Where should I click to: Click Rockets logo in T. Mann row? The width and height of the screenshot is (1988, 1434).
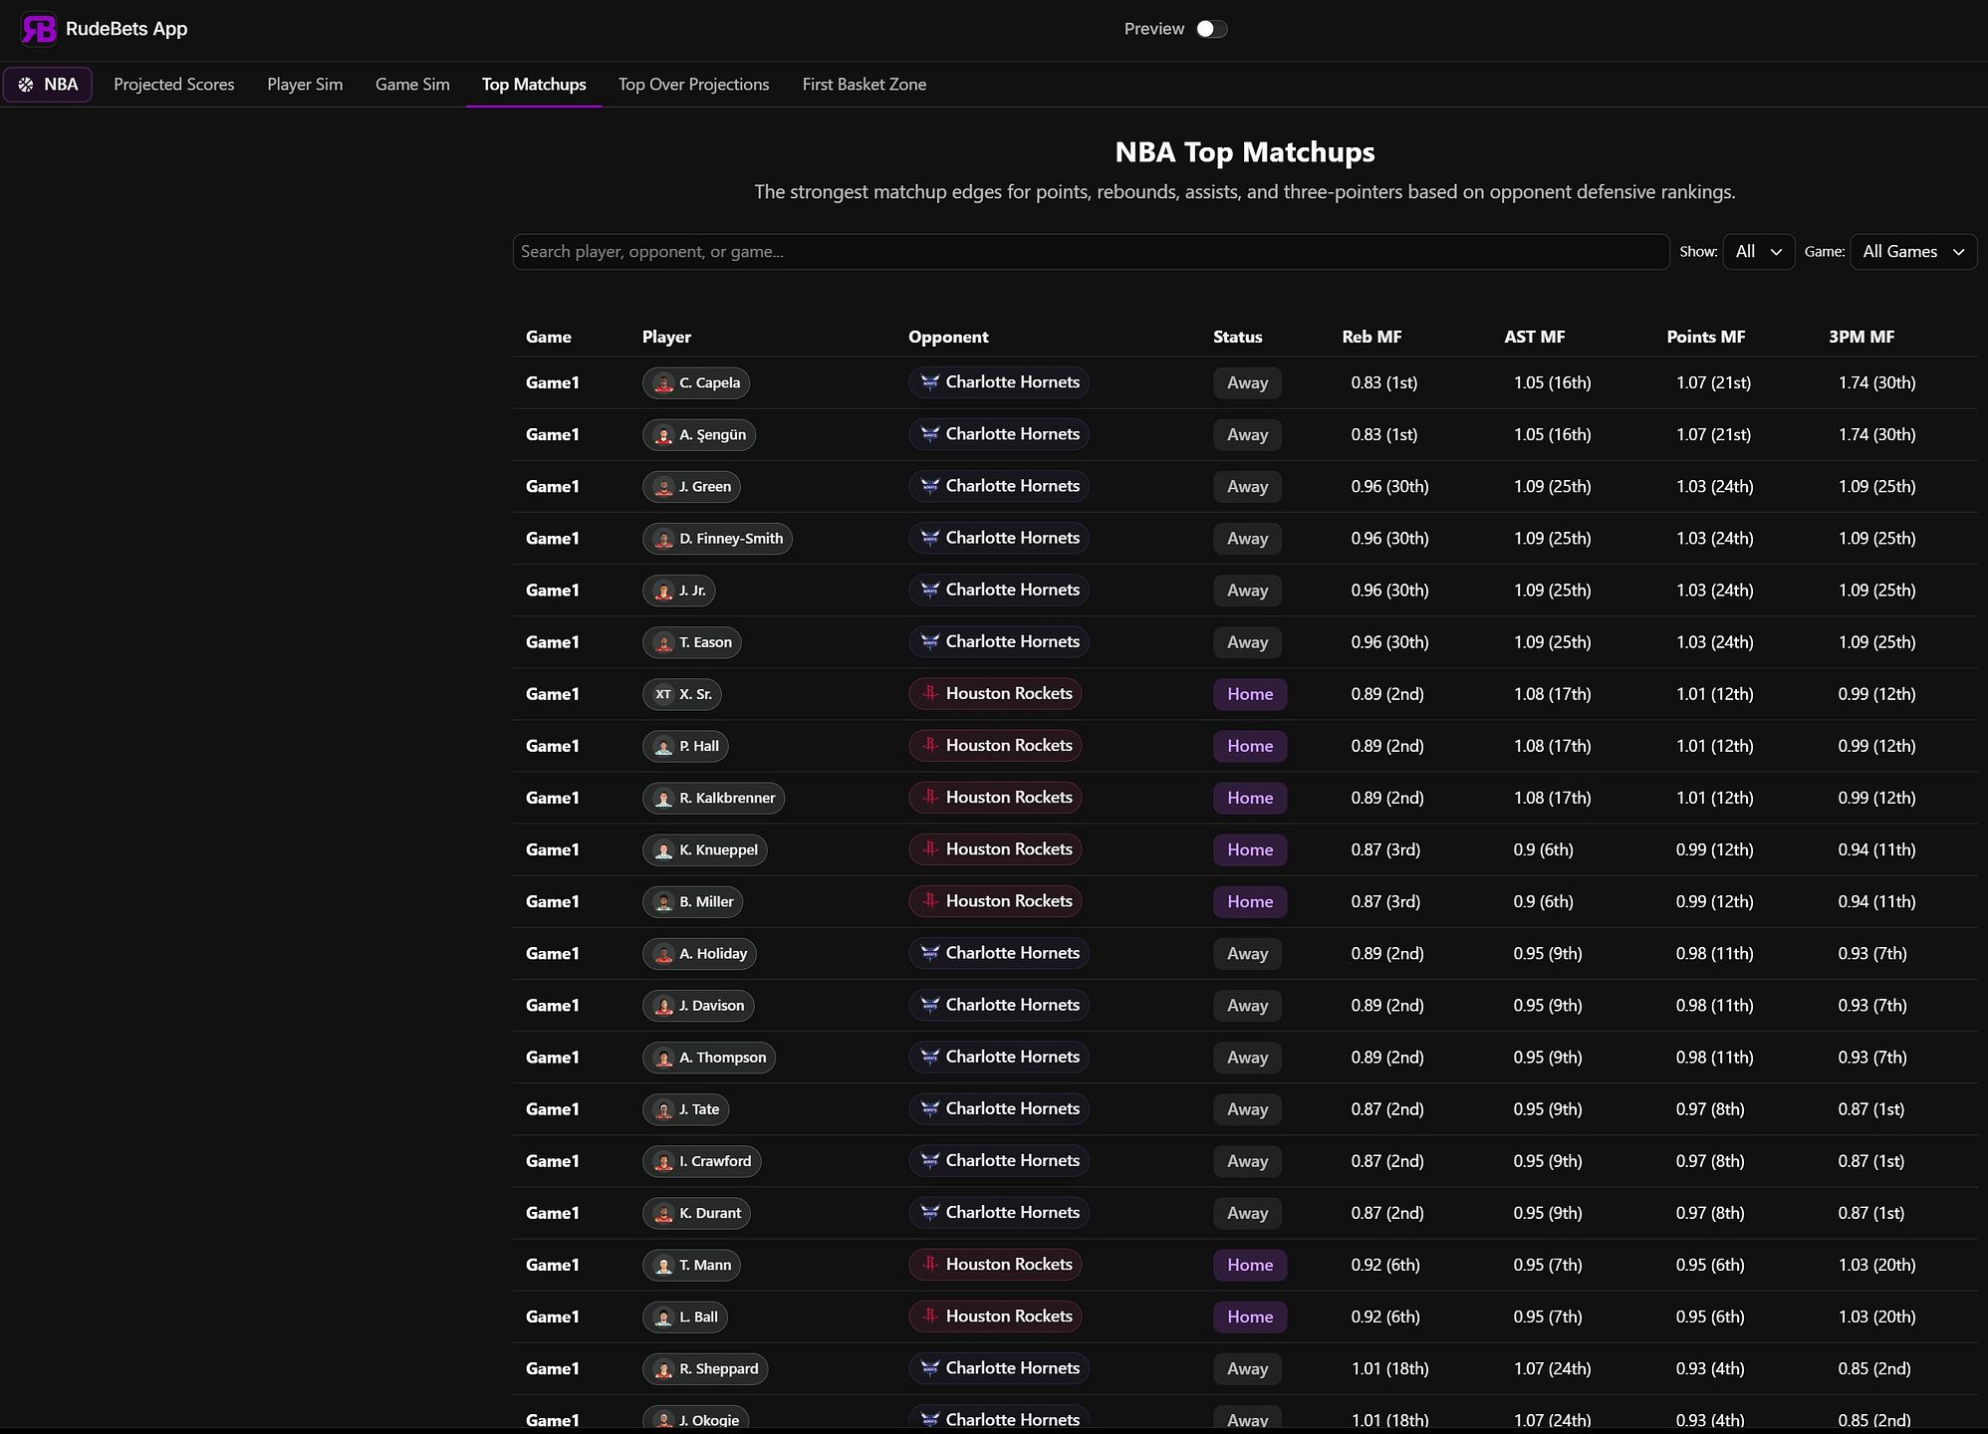(x=930, y=1265)
